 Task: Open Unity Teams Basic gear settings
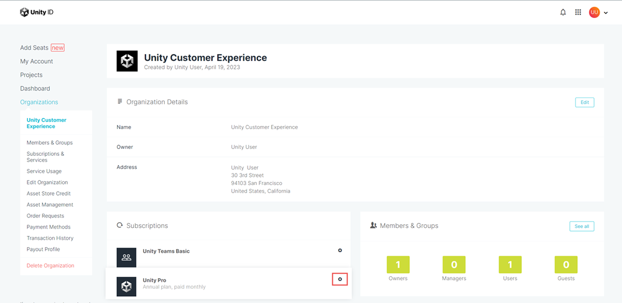click(340, 250)
